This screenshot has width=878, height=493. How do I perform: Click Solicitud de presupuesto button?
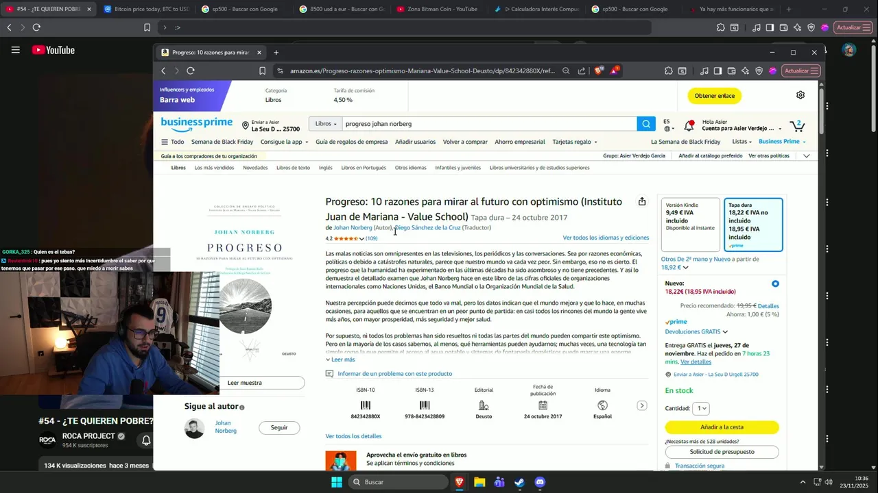(722, 452)
